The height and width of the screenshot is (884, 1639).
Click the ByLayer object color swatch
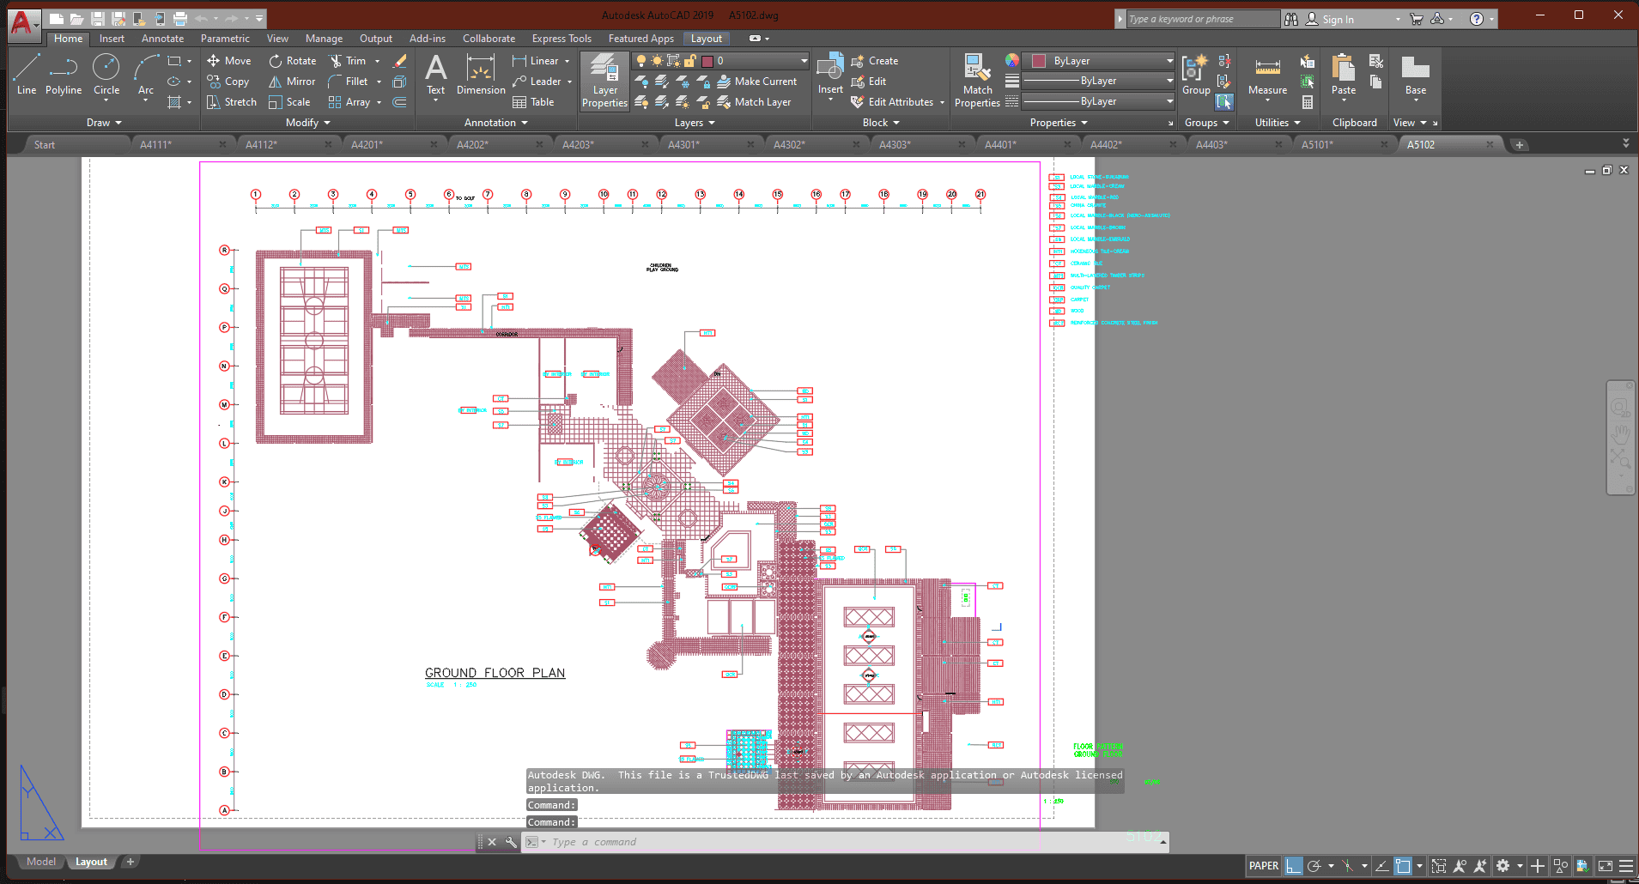point(1039,61)
